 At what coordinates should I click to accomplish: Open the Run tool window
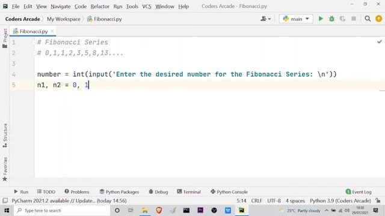(x=21, y=192)
